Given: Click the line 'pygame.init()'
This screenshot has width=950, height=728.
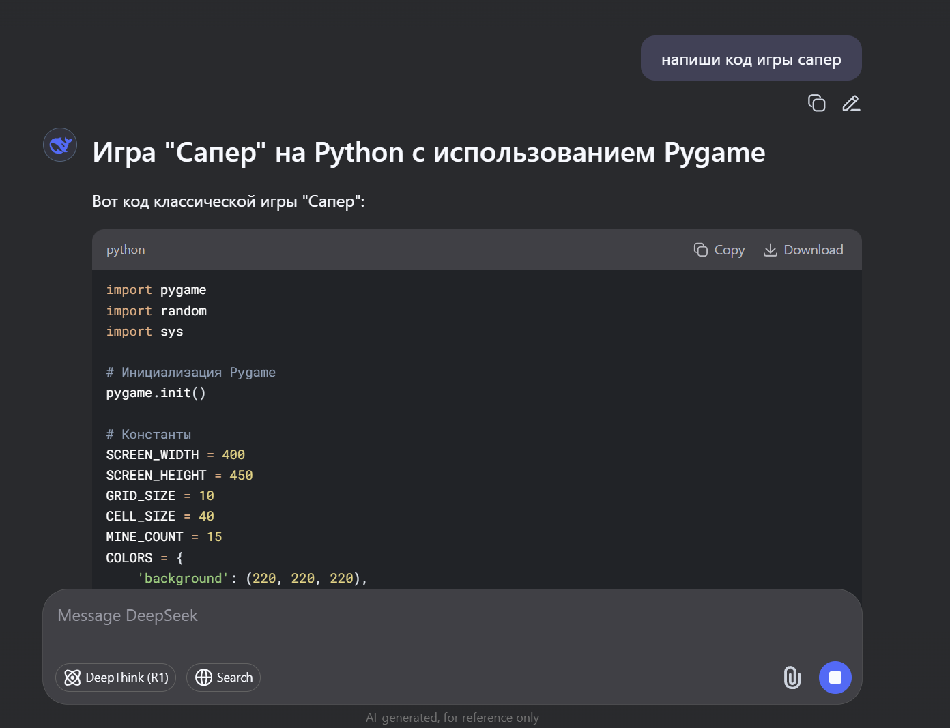Looking at the screenshot, I should pos(156,393).
